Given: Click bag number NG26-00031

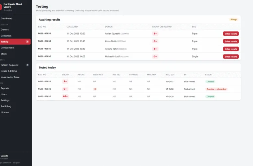Looking at the screenshot, I should click(x=44, y=89).
